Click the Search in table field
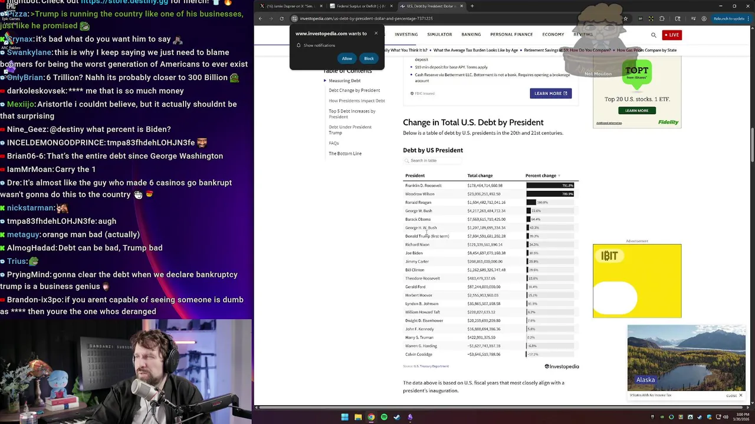Image resolution: width=755 pixels, height=424 pixels. click(432, 161)
